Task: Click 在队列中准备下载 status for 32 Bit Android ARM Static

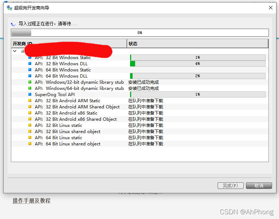Action: click(x=146, y=101)
